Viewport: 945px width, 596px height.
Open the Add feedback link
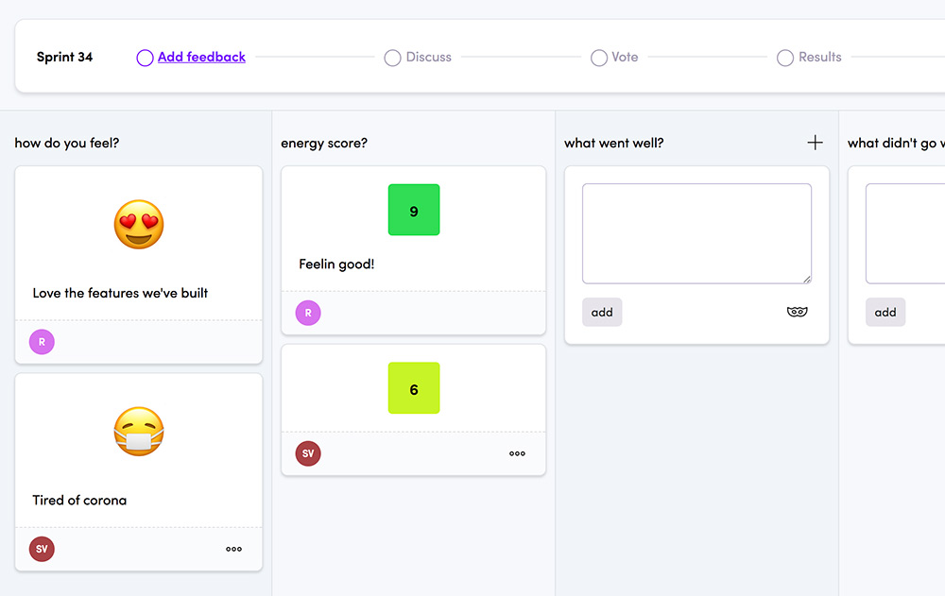[x=201, y=57]
